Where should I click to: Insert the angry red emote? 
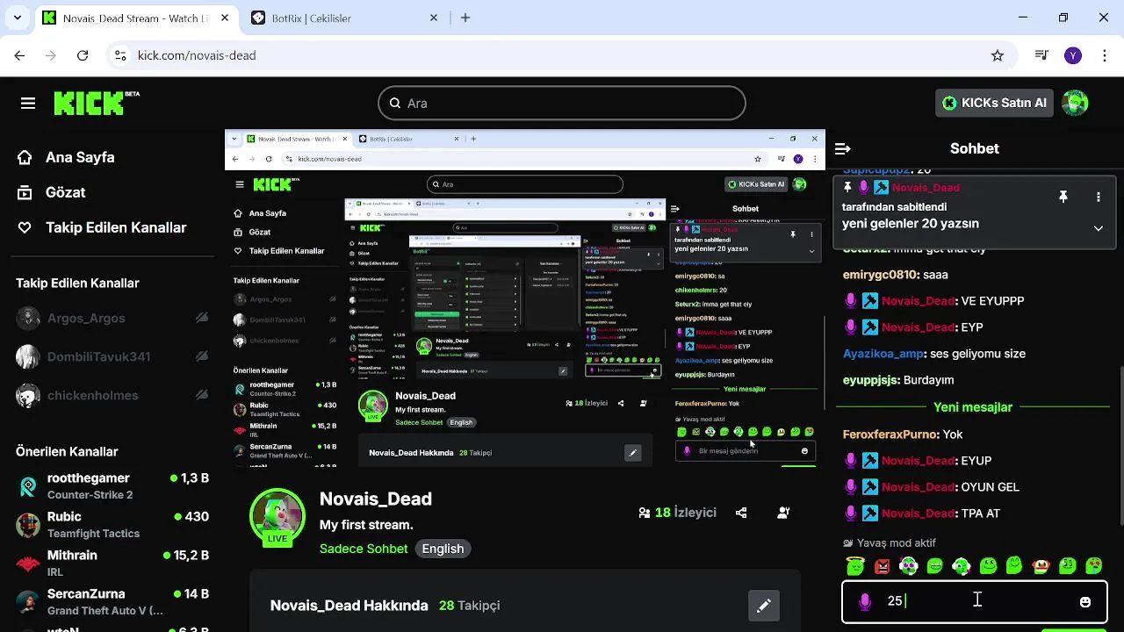882,566
